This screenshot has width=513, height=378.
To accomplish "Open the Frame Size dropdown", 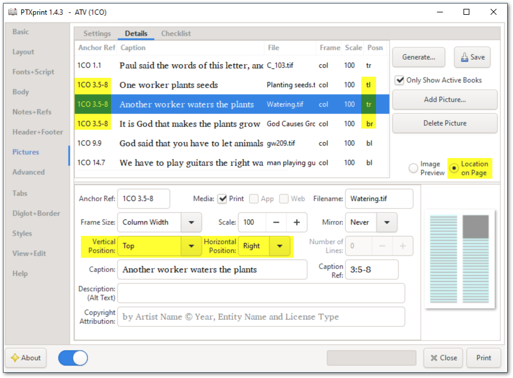I will 191,222.
